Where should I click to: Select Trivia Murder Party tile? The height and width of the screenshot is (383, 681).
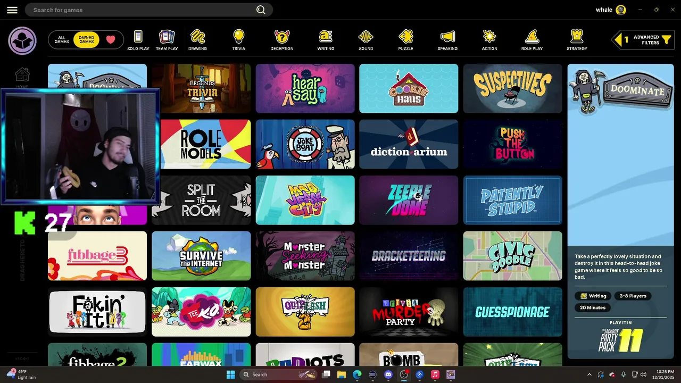point(409,312)
